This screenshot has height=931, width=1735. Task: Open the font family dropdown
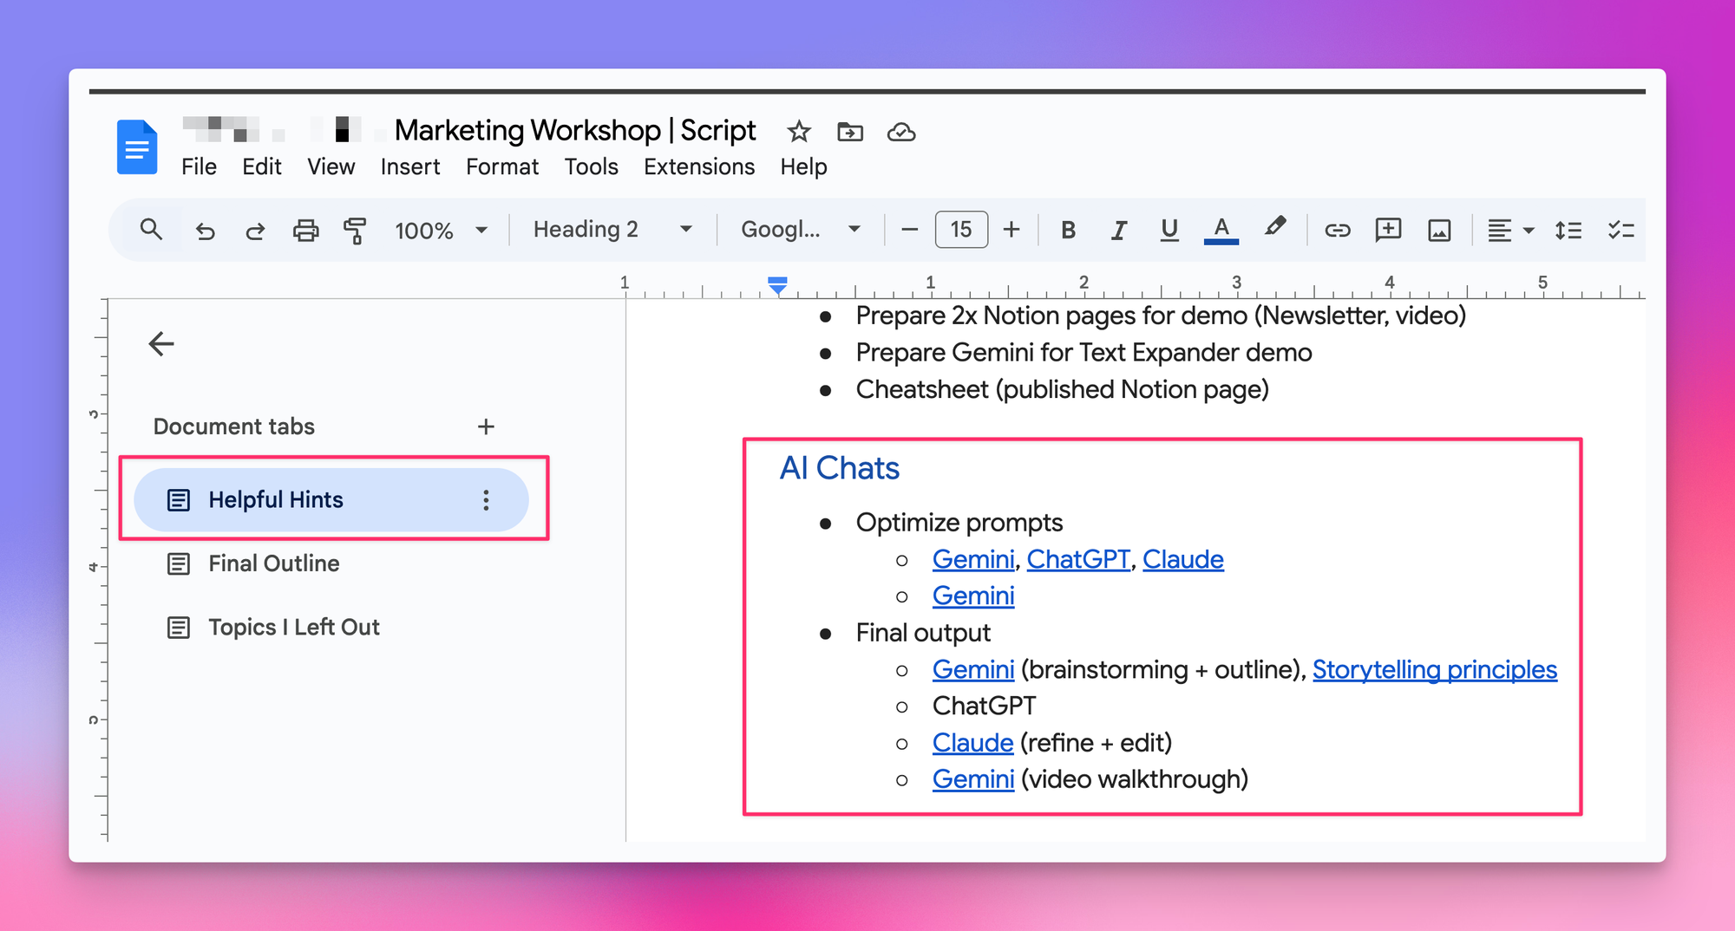[x=799, y=230]
